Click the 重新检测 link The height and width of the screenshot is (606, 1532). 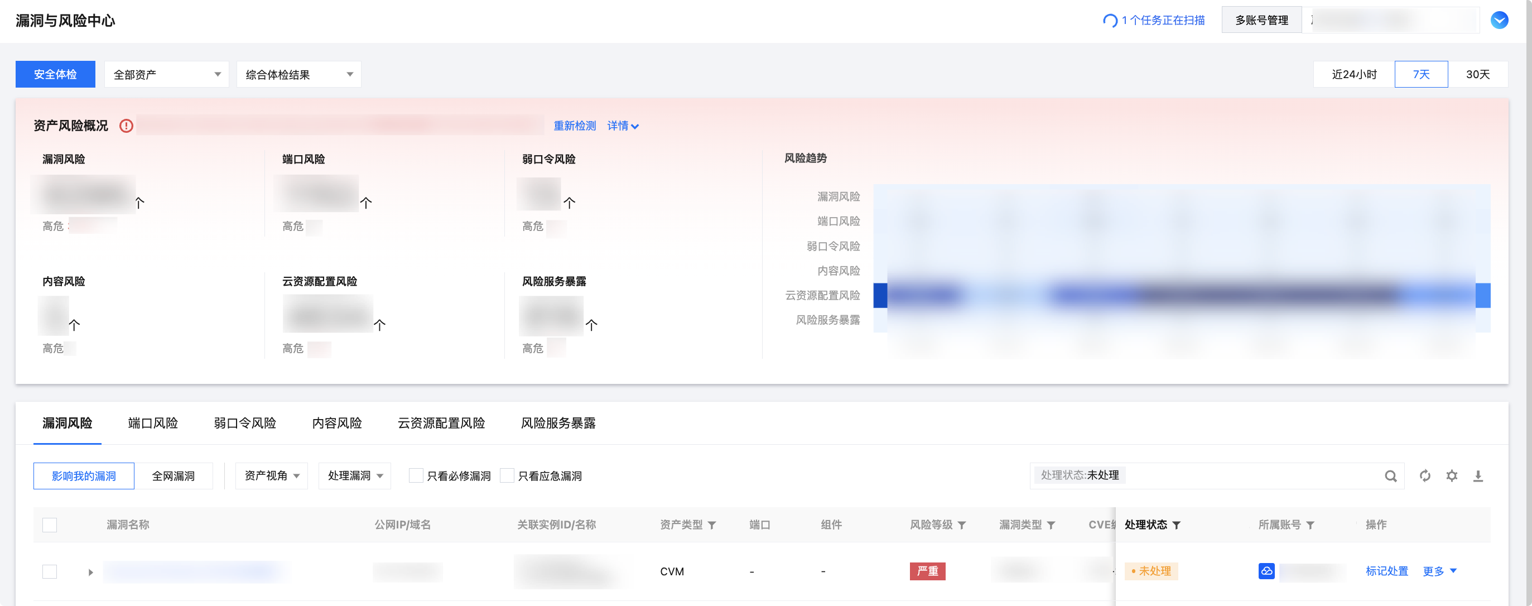point(574,126)
